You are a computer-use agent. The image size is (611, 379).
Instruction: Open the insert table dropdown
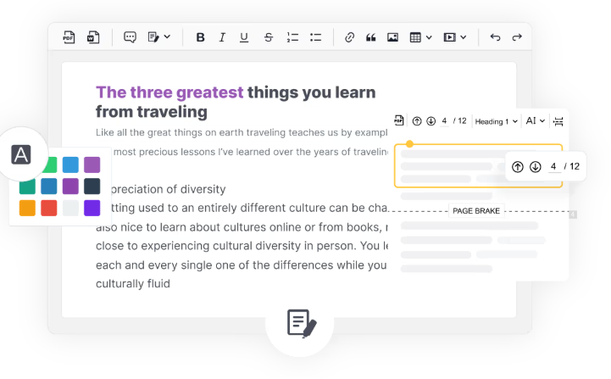point(420,37)
